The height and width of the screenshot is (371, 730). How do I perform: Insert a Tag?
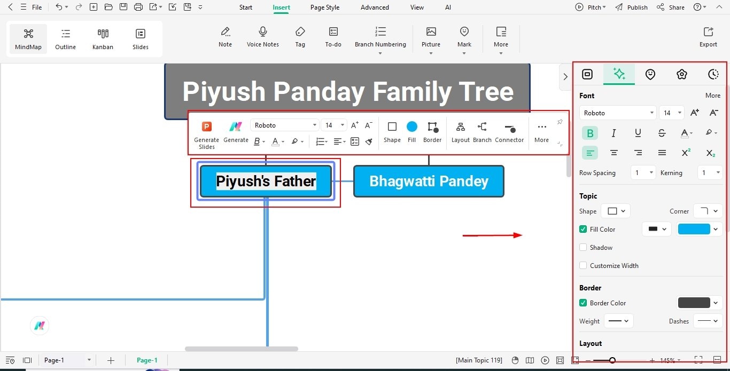[x=300, y=37]
